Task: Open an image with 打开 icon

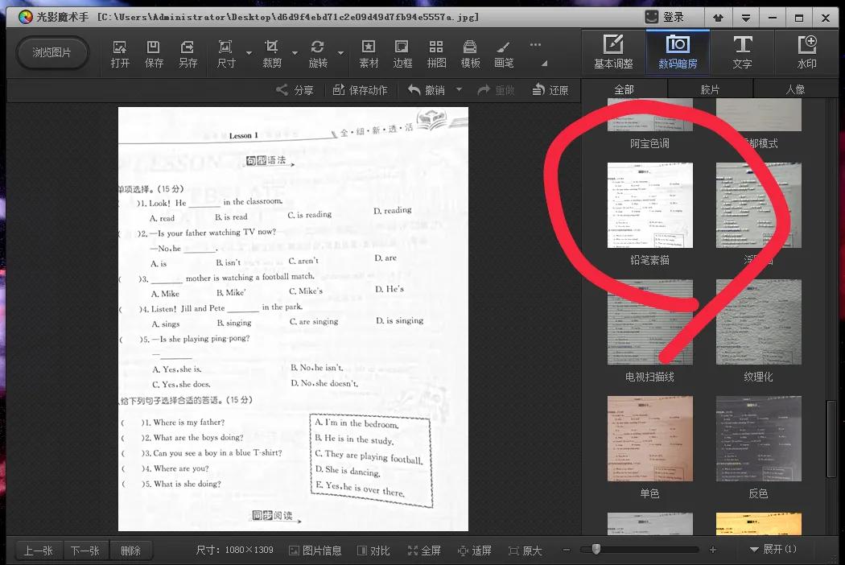Action: 120,54
